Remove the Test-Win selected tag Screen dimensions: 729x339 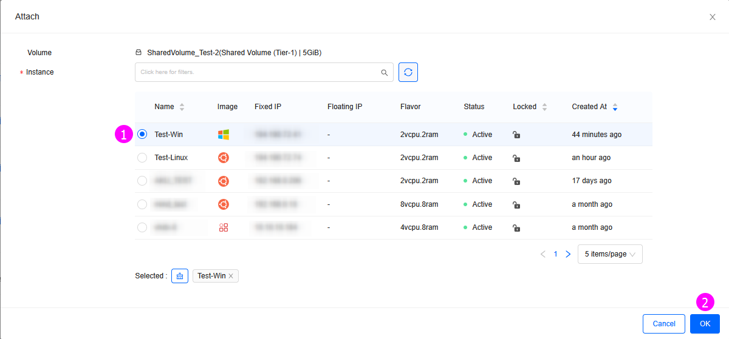pyautogui.click(x=231, y=276)
